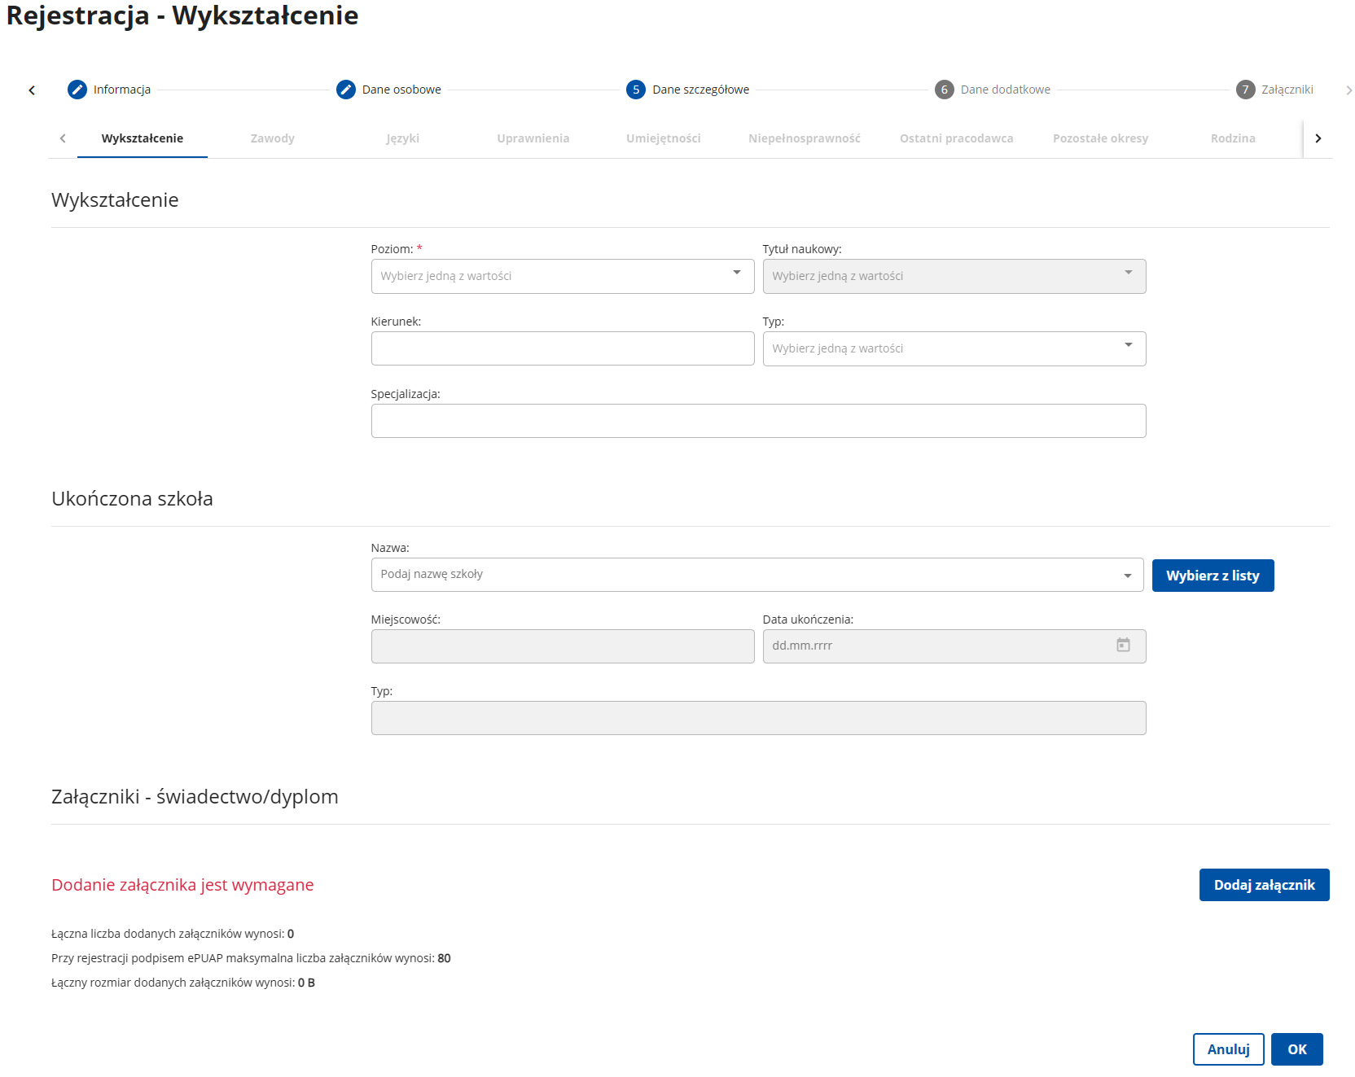Open the Poziom dropdown
The height and width of the screenshot is (1077, 1355).
pyautogui.click(x=563, y=276)
